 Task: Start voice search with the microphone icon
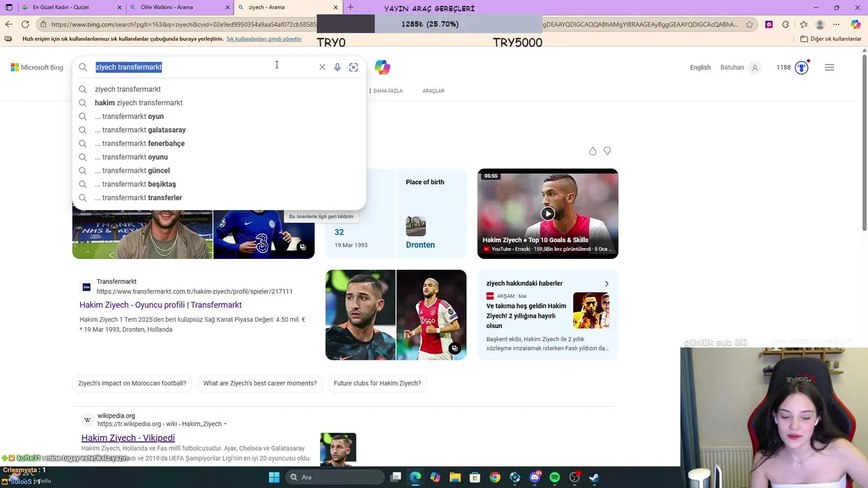(x=337, y=67)
